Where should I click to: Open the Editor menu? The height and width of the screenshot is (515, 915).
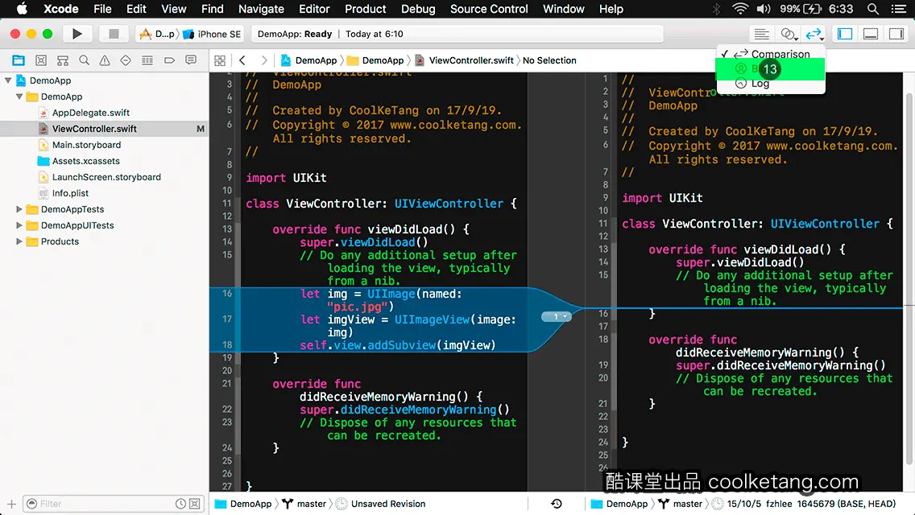tap(314, 9)
